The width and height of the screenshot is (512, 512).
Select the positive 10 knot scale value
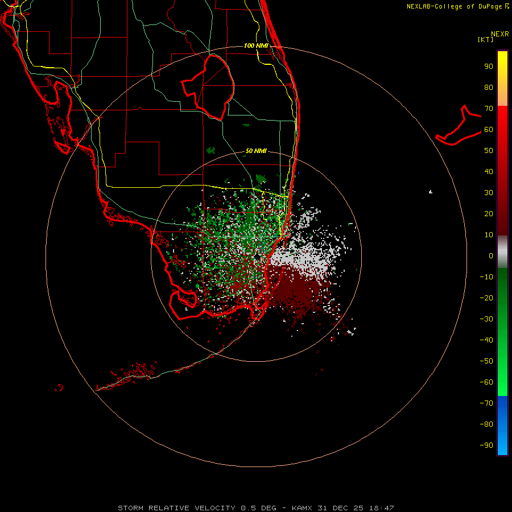pyautogui.click(x=489, y=235)
